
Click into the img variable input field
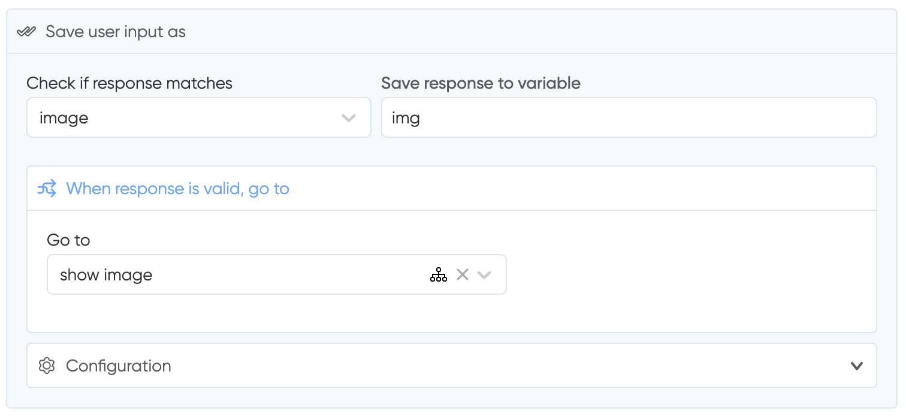[629, 117]
